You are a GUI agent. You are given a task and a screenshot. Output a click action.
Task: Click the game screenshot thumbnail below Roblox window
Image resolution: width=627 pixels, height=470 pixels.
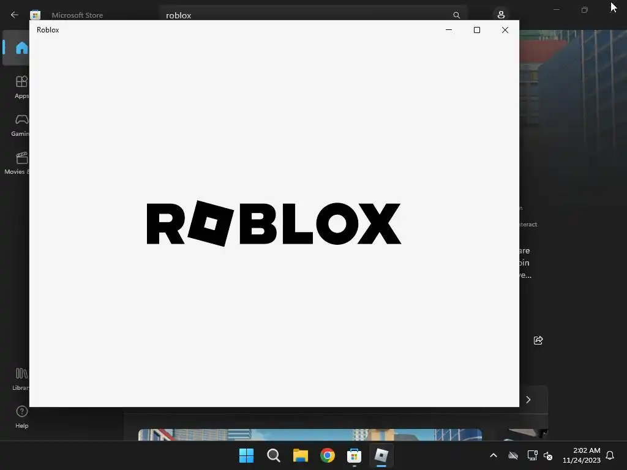click(310, 435)
